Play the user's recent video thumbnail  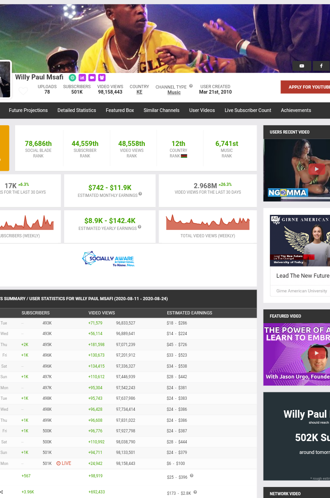tap(316, 169)
